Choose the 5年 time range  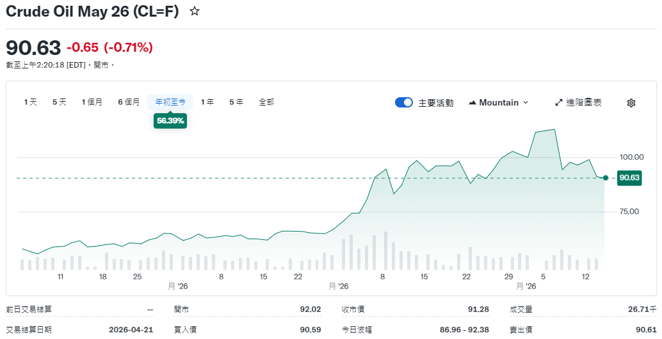click(x=236, y=102)
